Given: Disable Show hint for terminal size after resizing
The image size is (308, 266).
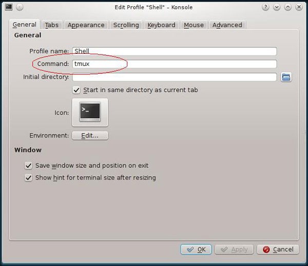Looking at the screenshot, I should pyautogui.click(x=29, y=178).
